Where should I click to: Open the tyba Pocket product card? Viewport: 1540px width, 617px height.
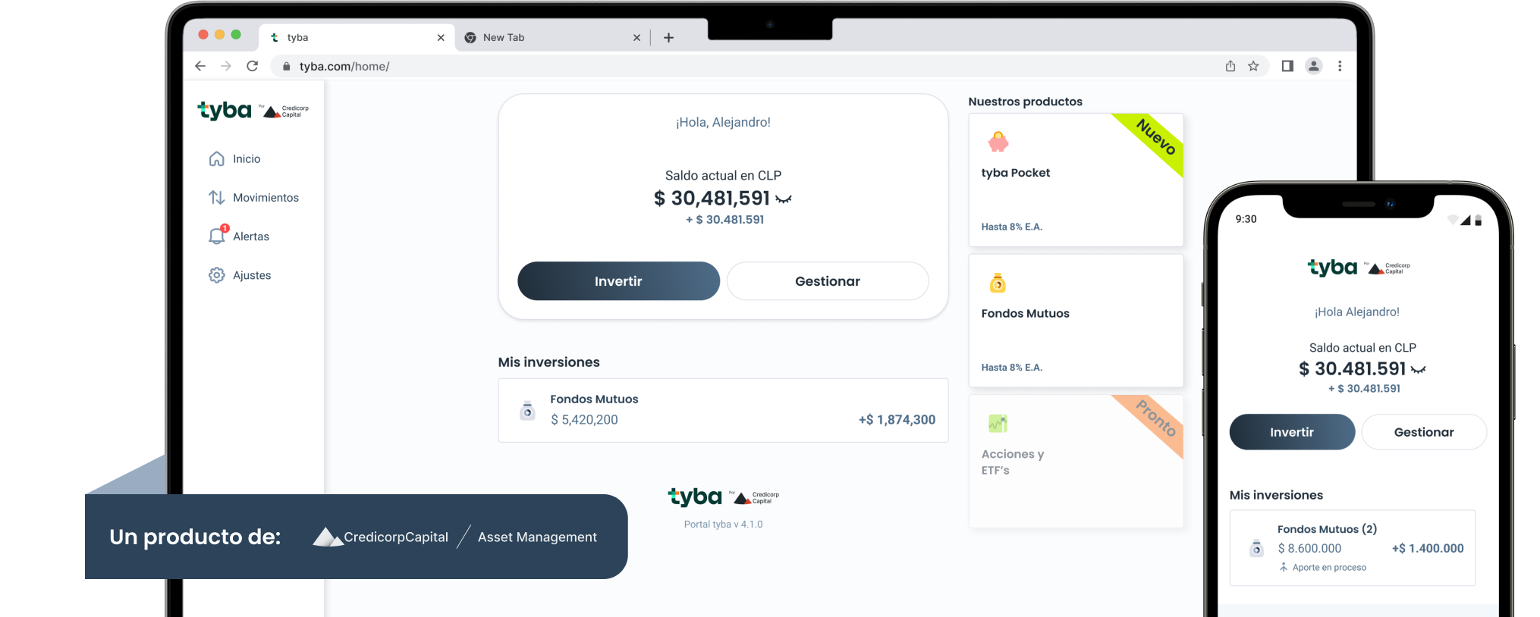click(1076, 180)
